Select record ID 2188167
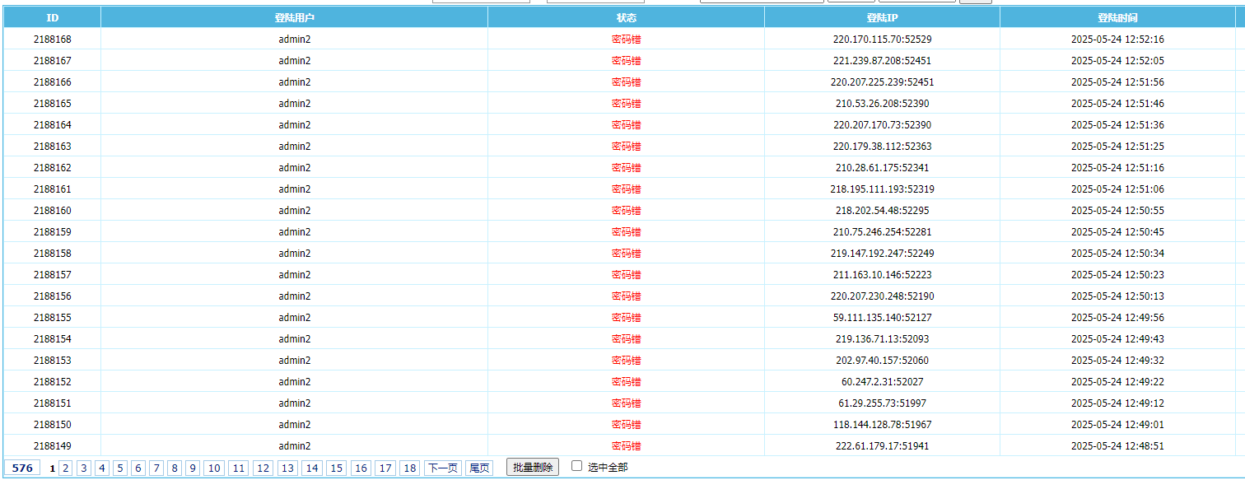The image size is (1245, 480). [52, 60]
